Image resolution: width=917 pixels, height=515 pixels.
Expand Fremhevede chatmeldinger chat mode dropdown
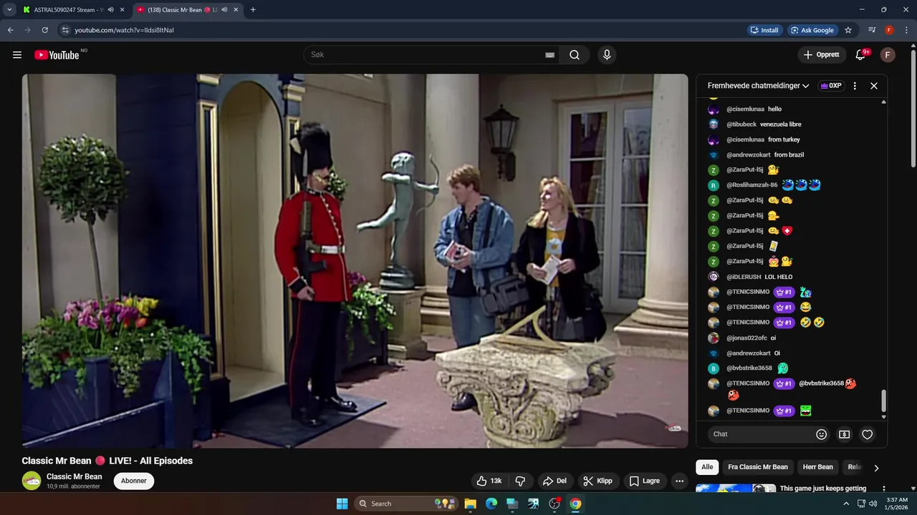(x=759, y=86)
